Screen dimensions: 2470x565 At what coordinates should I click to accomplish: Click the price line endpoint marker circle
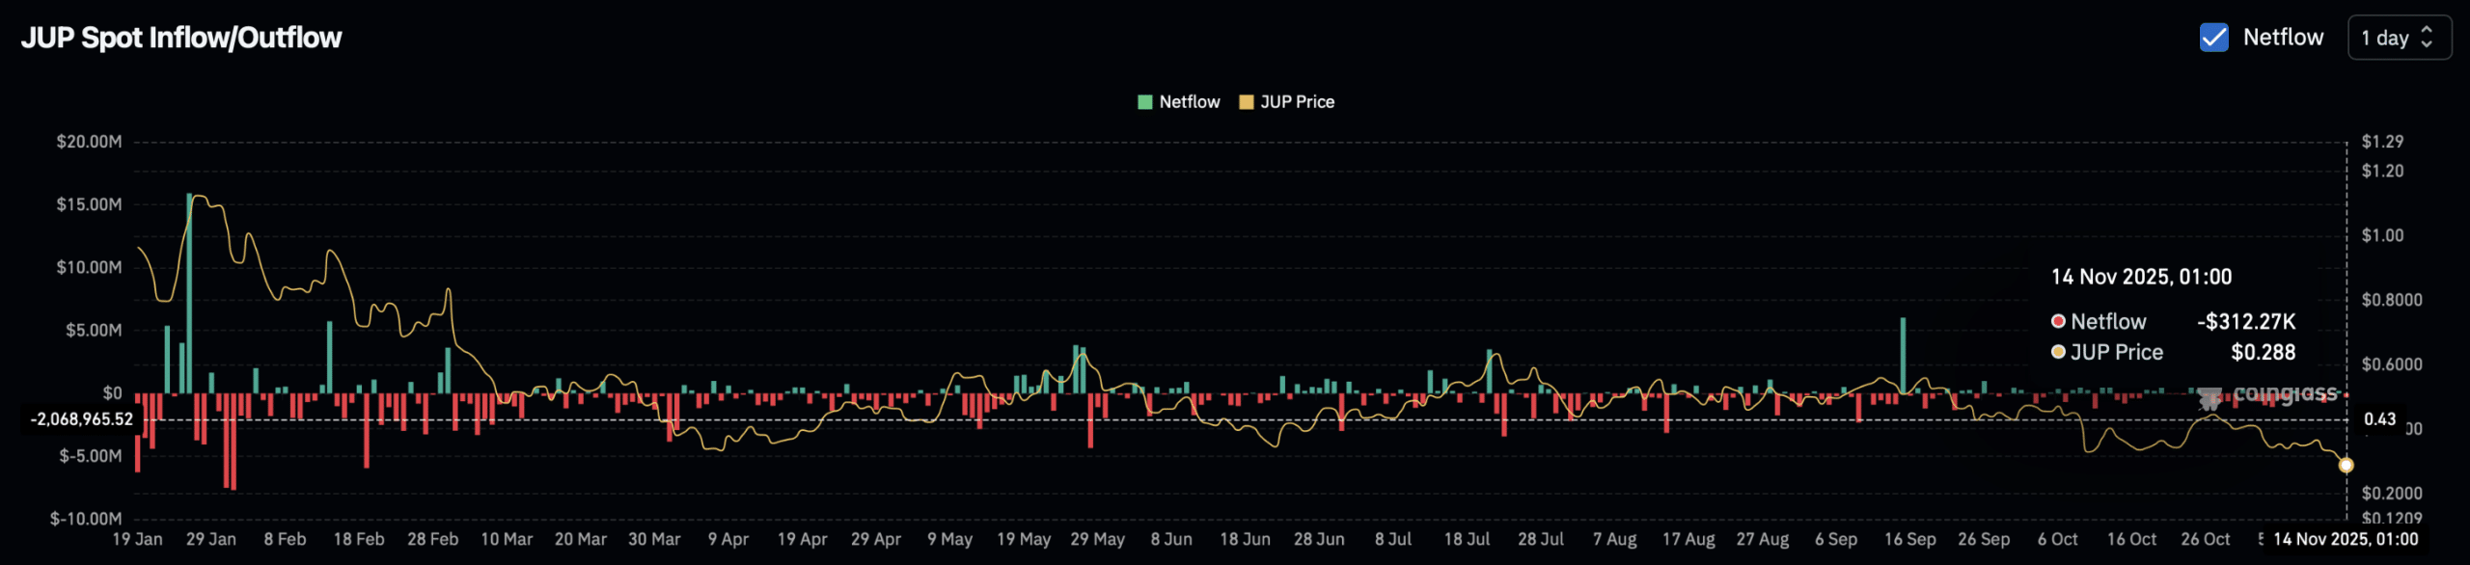click(x=2346, y=466)
